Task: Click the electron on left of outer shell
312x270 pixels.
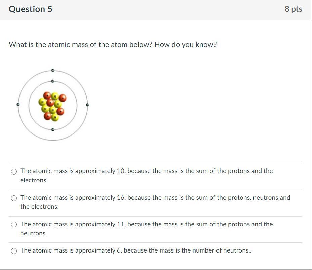Action: tap(18, 105)
